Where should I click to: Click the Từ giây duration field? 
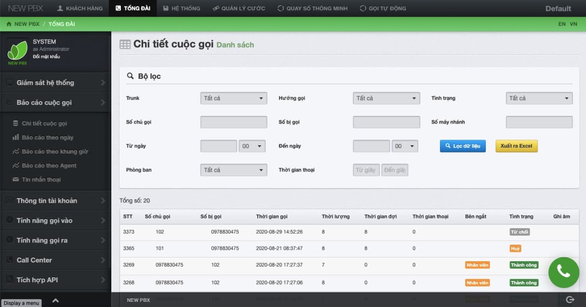pyautogui.click(x=366, y=170)
